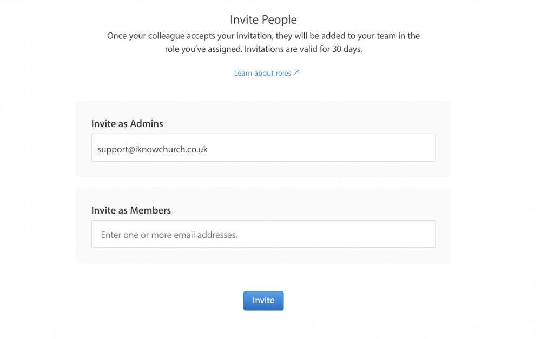The height and width of the screenshot is (339, 541).
Task: Select the Invite as Admins label
Action: click(127, 124)
